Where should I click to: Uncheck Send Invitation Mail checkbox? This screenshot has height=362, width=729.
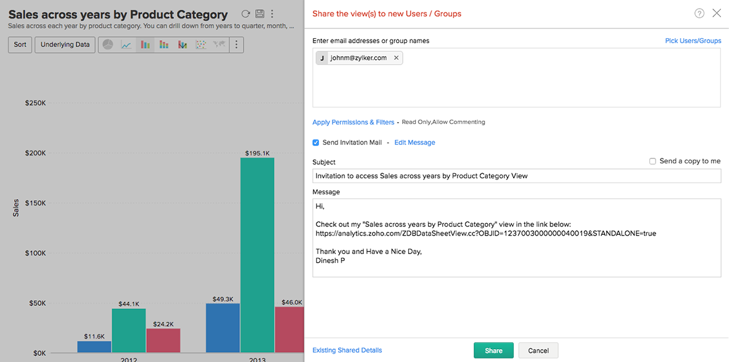[x=316, y=142]
